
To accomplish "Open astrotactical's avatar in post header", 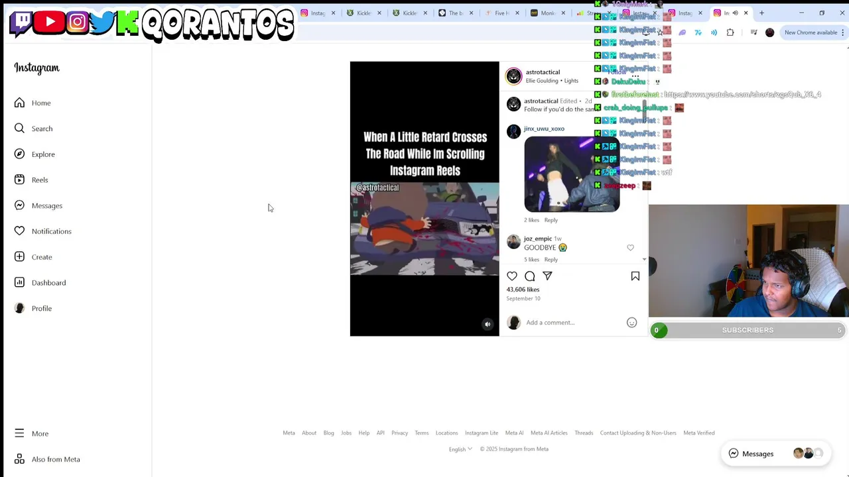I will click(514, 76).
